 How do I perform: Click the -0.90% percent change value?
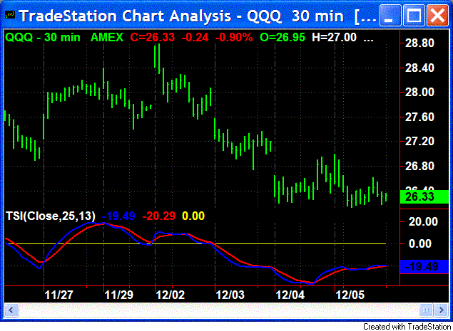(x=234, y=37)
